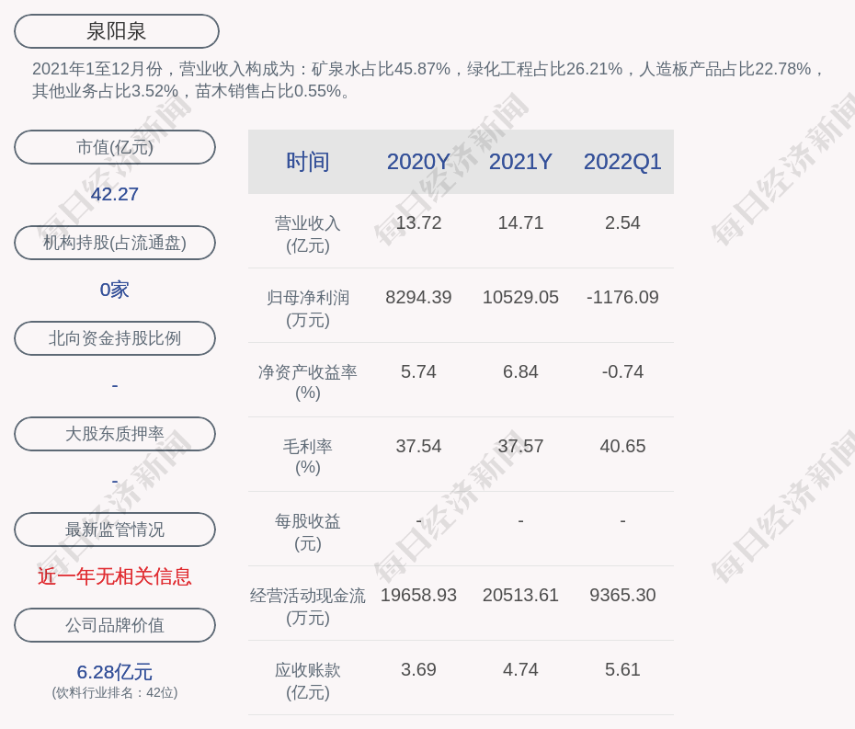Select revenue value 13.72
Viewport: 855px width, 729px height.
[x=418, y=223]
